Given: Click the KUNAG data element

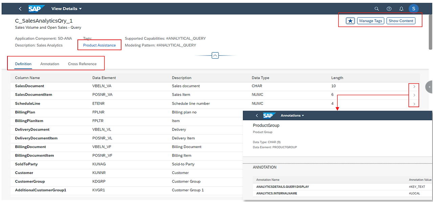Looking at the screenshot, I should tap(99, 164).
